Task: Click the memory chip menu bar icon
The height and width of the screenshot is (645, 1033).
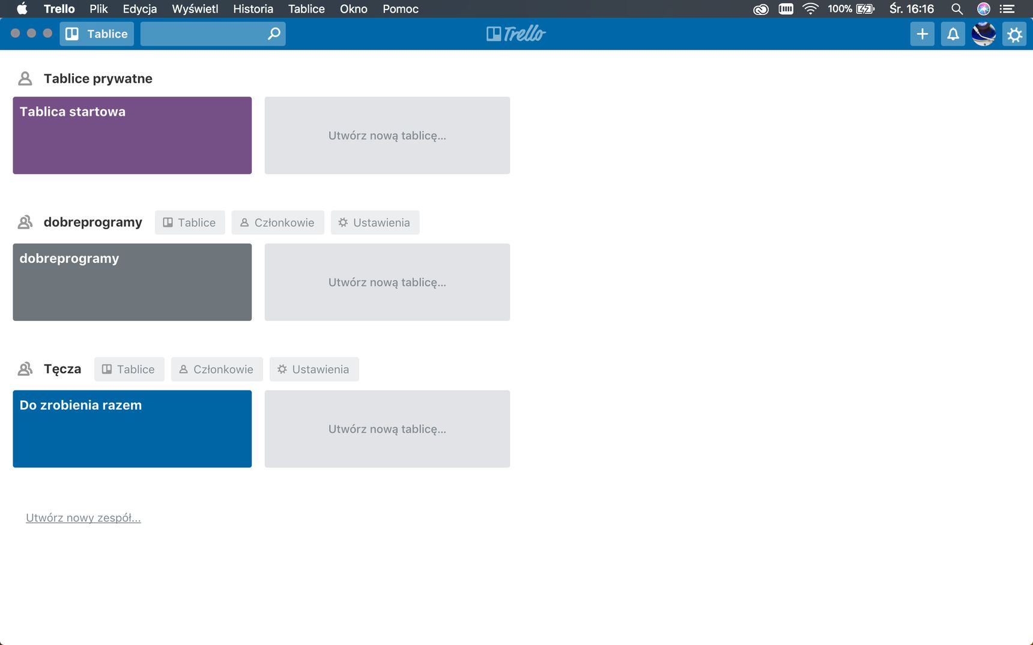Action: tap(786, 8)
